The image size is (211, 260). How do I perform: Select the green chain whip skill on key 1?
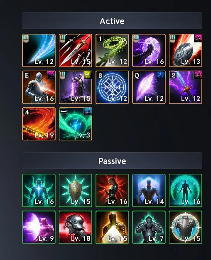[x=112, y=51]
